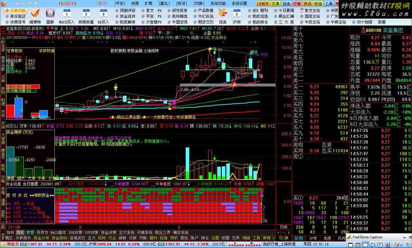Toggle the 行情切换 button
Image resolution: width=412 pixels, height=248 pixels.
[16, 10]
